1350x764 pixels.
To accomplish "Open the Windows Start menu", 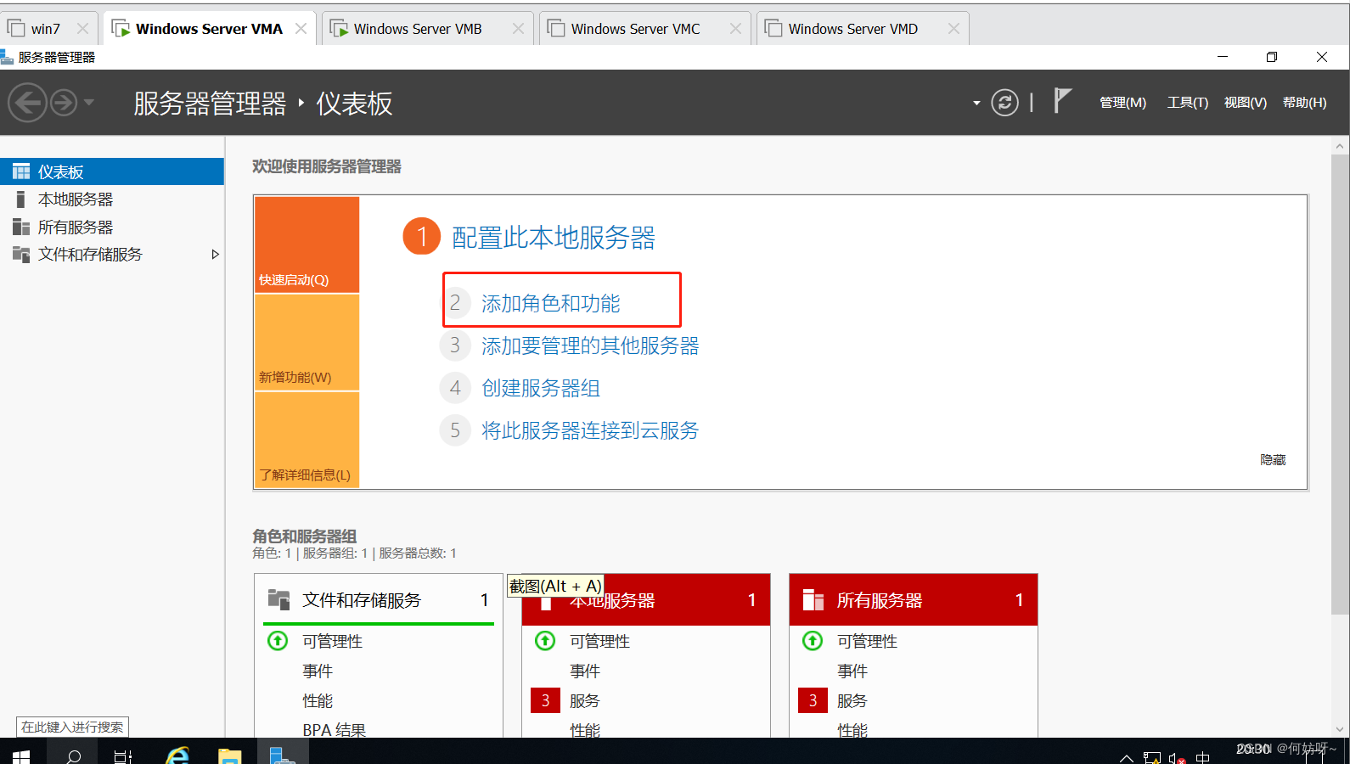I will coord(21,755).
